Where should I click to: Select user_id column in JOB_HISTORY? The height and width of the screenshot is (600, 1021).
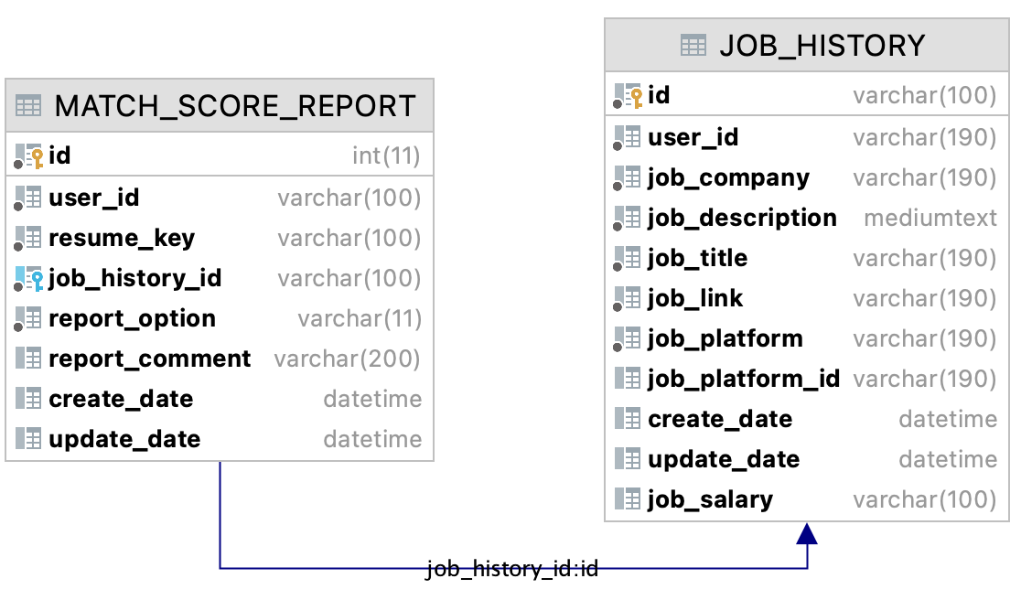(x=693, y=138)
